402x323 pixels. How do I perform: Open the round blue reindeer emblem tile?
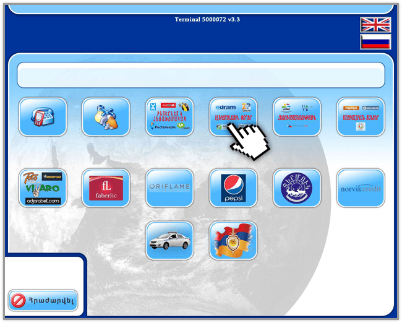tap(297, 188)
